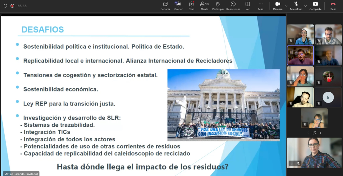Go to previous participants page

[x=308, y=133]
